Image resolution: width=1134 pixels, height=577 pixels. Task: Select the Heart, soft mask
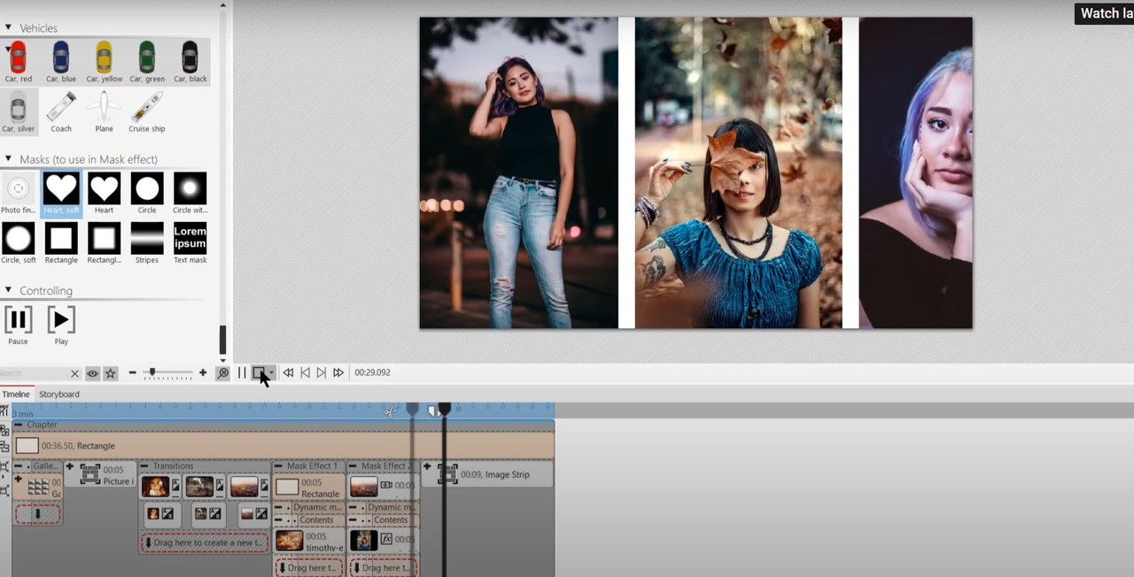(x=61, y=193)
